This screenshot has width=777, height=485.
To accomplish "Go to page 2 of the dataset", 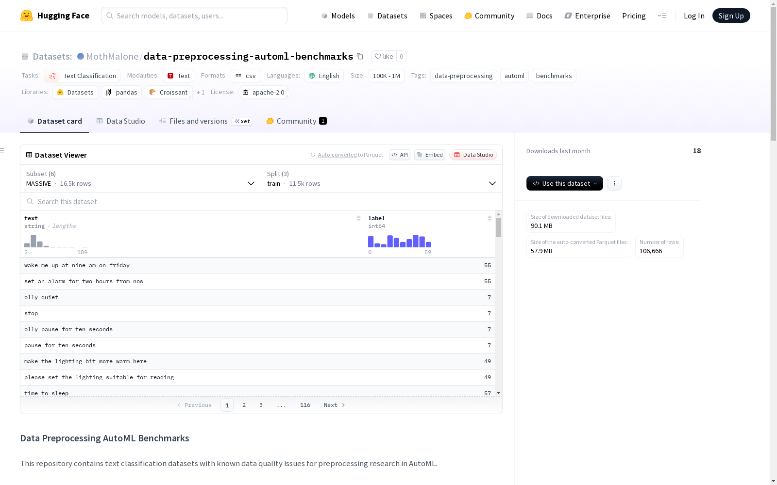I will tap(244, 405).
